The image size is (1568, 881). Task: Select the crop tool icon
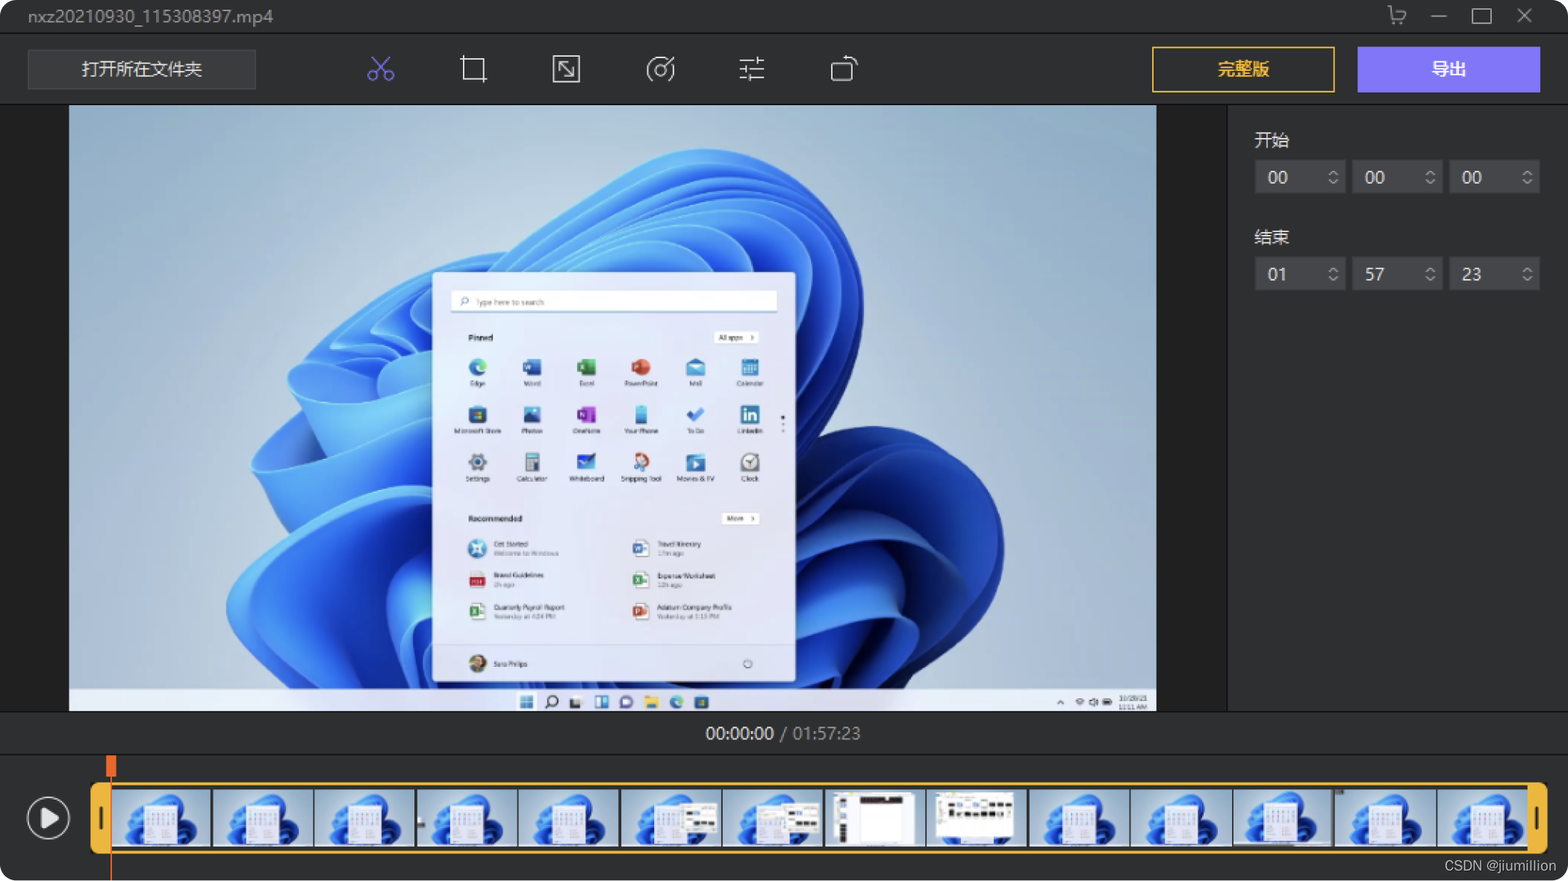(473, 69)
